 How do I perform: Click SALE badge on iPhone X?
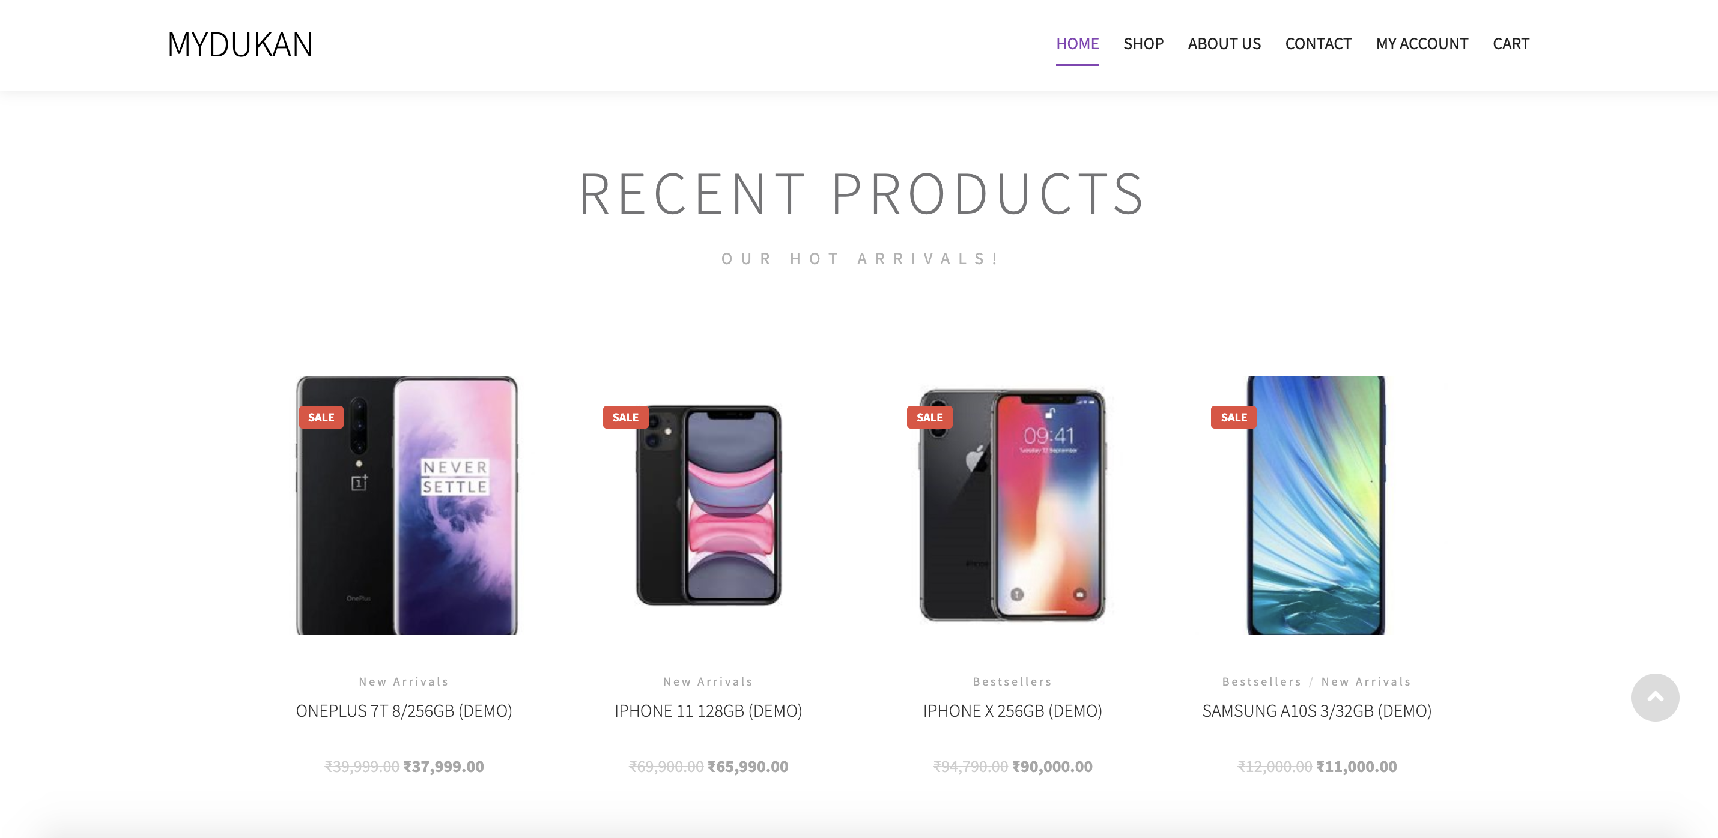click(x=929, y=417)
